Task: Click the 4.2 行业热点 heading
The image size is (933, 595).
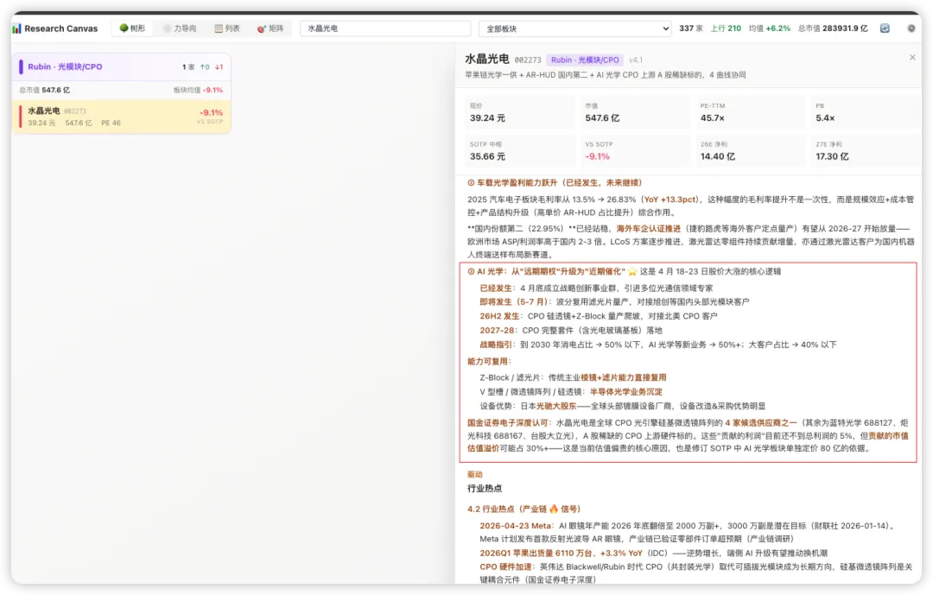Action: 524,509
